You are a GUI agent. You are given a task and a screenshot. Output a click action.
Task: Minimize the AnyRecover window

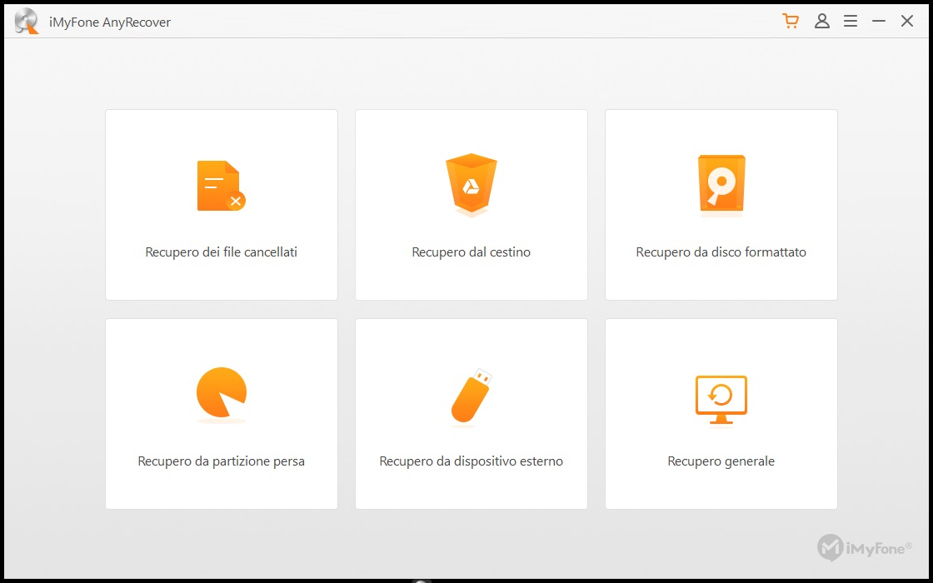(x=879, y=22)
